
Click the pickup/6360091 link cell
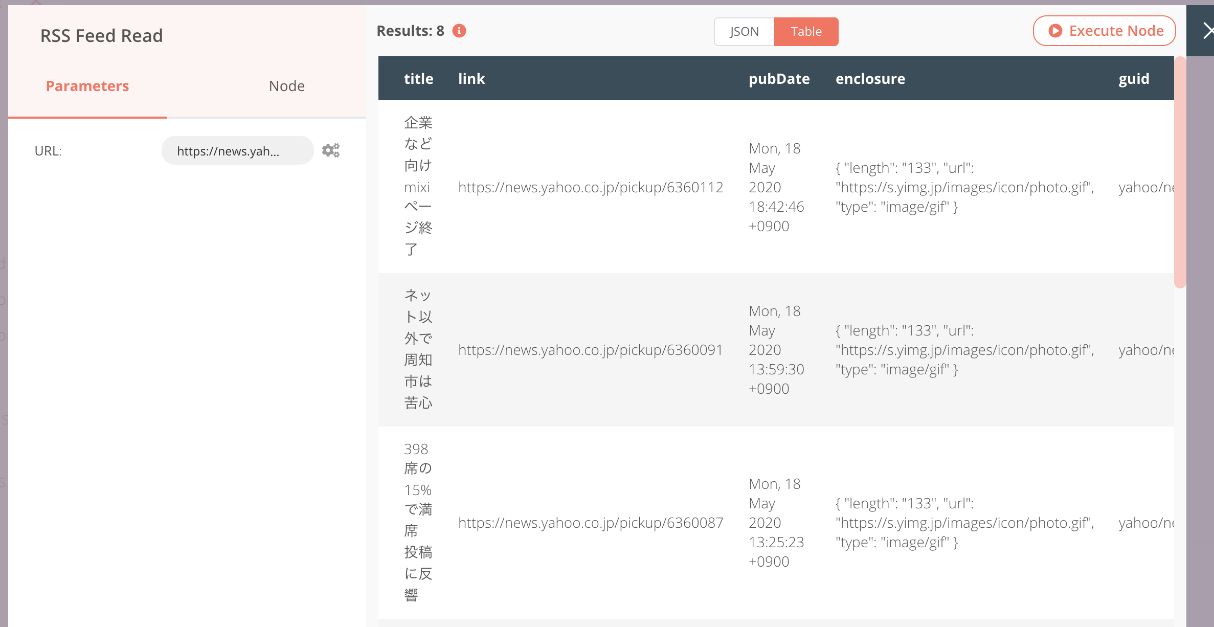[591, 350]
